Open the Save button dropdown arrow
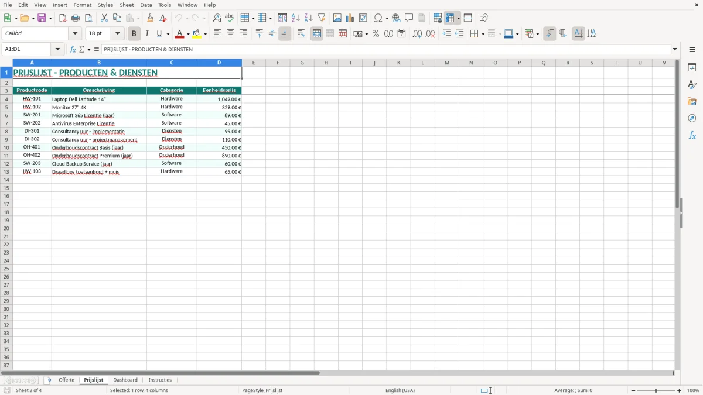Screen dimensions: 703x395 [x=50, y=18]
